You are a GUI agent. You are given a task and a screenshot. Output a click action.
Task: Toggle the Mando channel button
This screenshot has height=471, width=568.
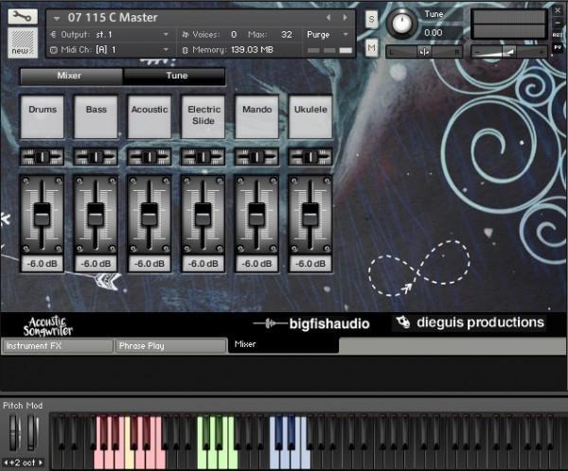click(257, 116)
